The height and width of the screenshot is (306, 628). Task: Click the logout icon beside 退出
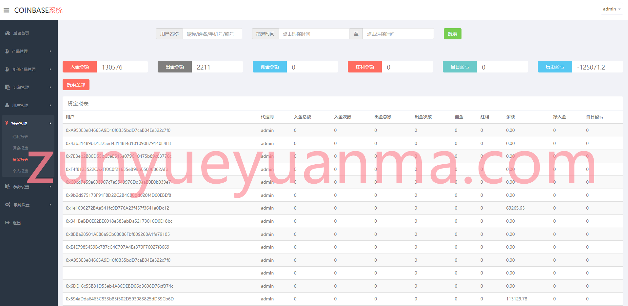coord(8,223)
